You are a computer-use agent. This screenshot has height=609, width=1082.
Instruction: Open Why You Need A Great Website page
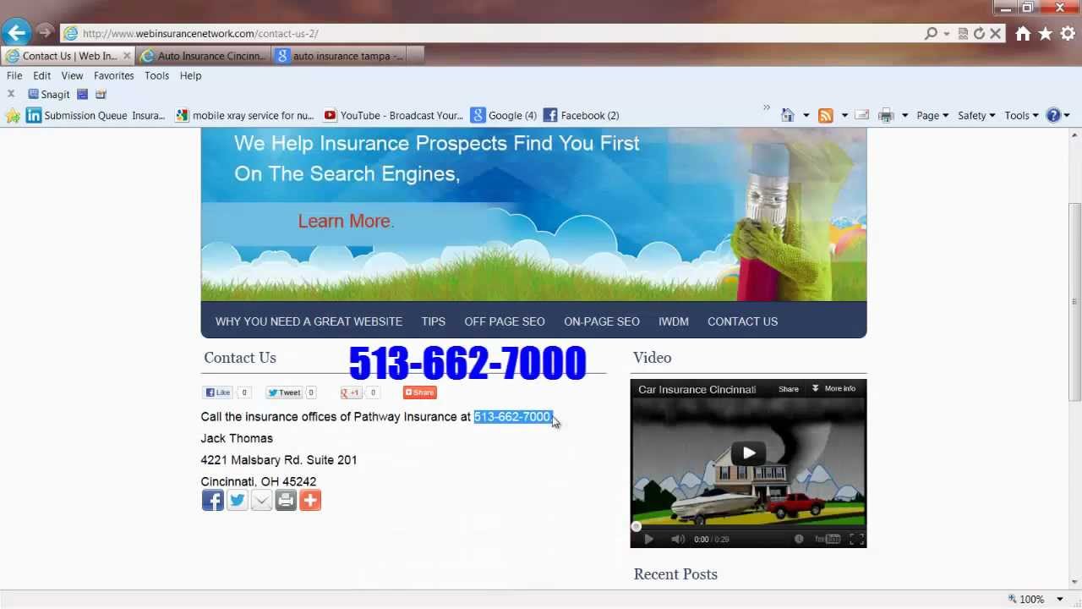(x=309, y=321)
